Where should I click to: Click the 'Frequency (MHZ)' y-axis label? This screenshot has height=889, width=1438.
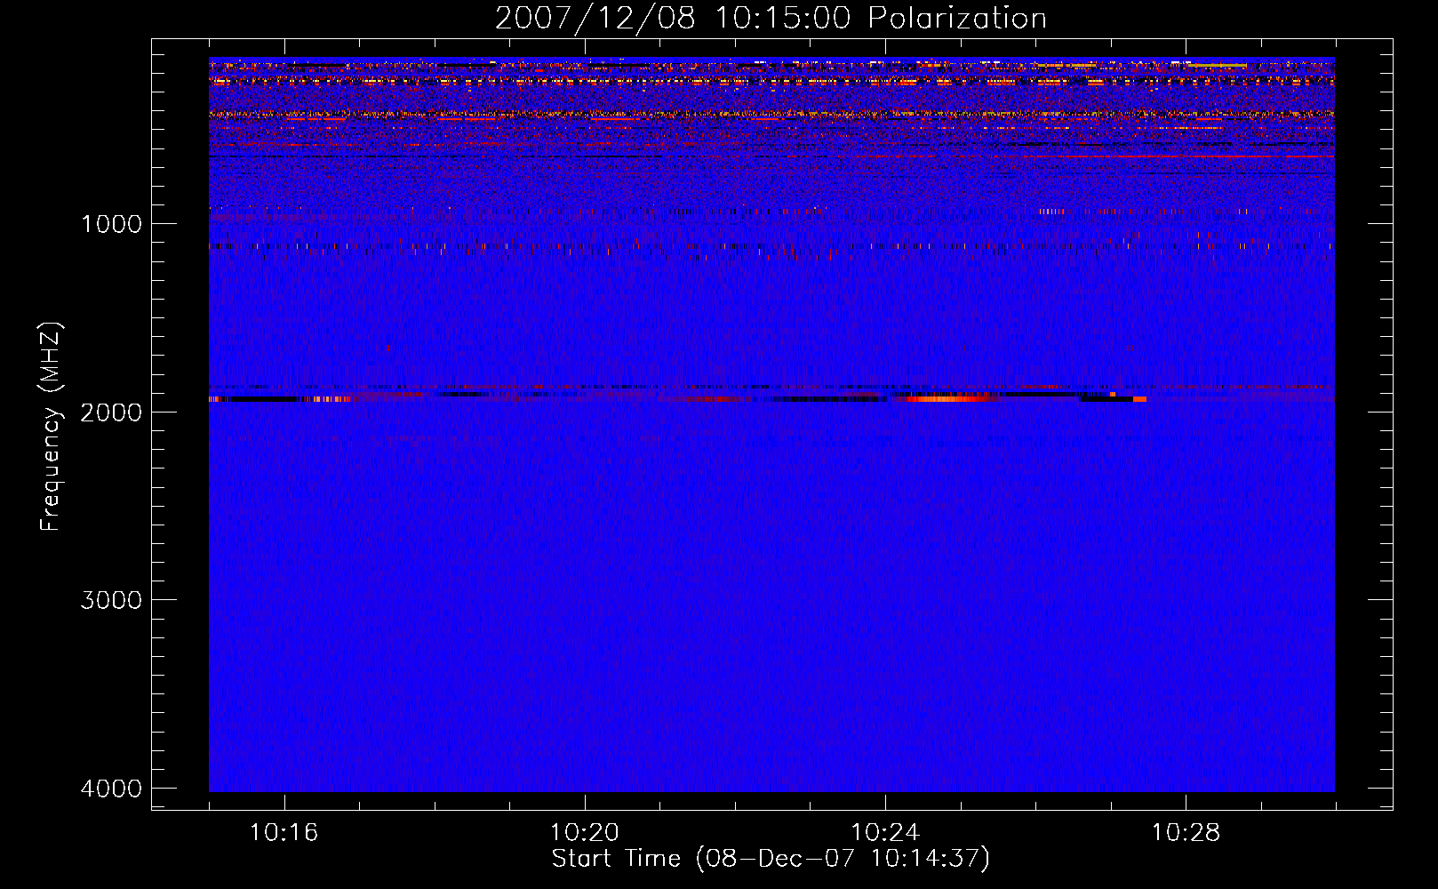pyautogui.click(x=50, y=427)
